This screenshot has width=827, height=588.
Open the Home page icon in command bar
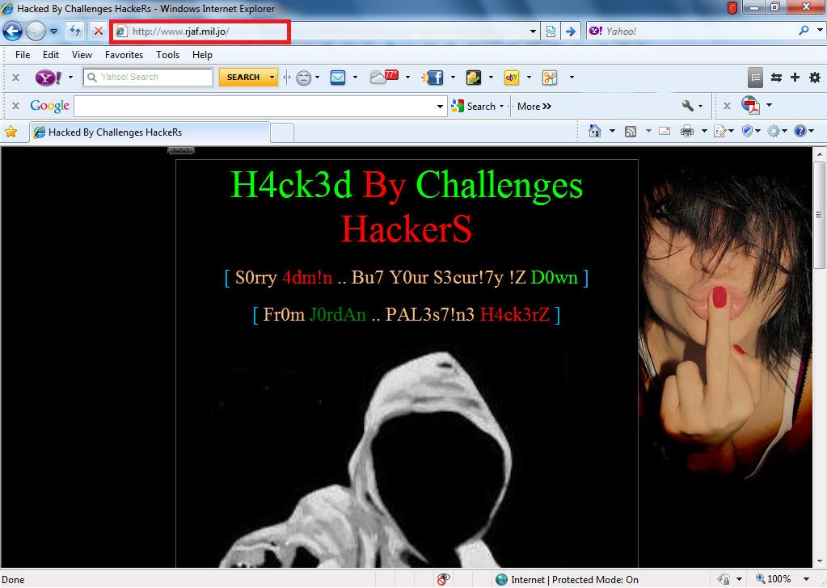coord(595,131)
